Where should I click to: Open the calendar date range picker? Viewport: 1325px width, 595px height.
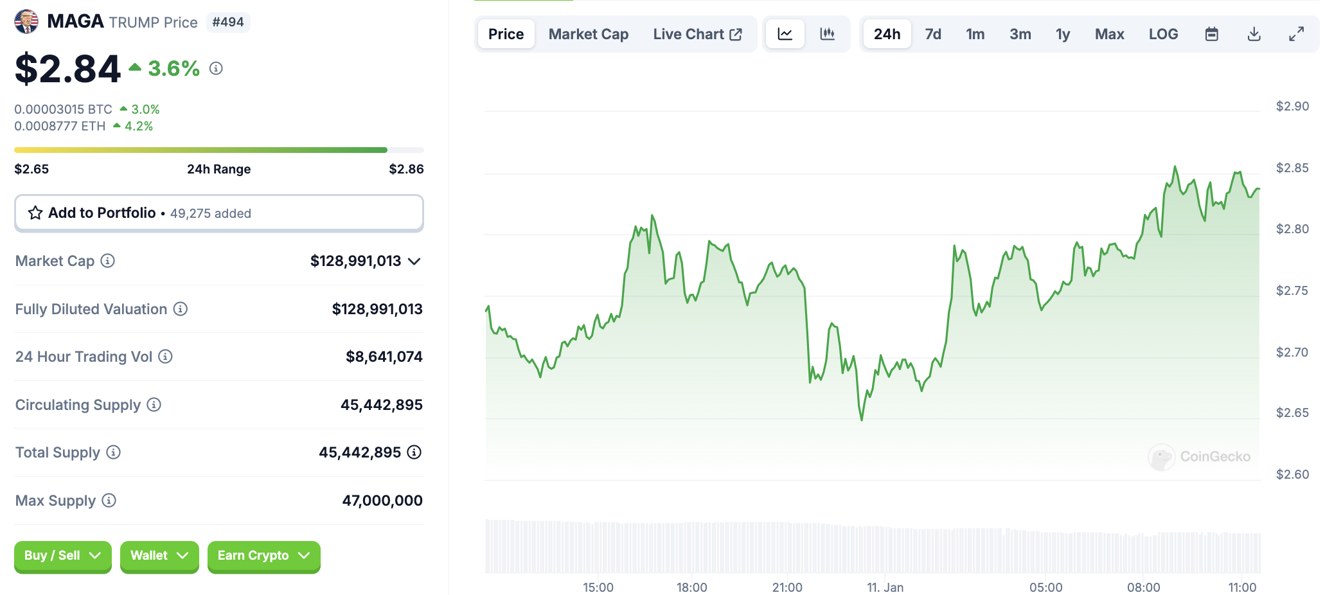pyautogui.click(x=1211, y=34)
